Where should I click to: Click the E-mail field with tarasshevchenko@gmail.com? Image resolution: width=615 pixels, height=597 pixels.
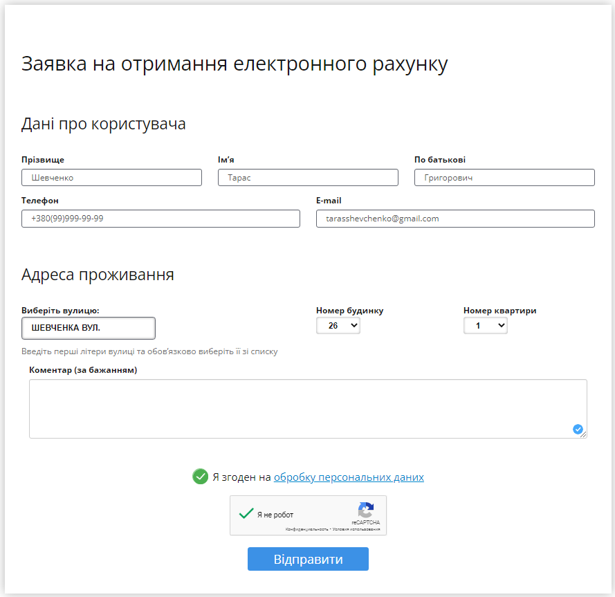click(x=455, y=219)
